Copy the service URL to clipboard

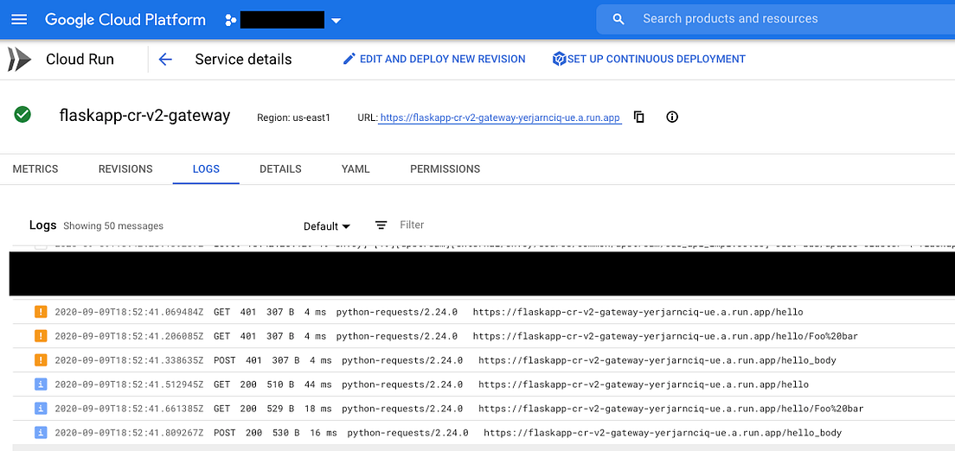coord(639,117)
